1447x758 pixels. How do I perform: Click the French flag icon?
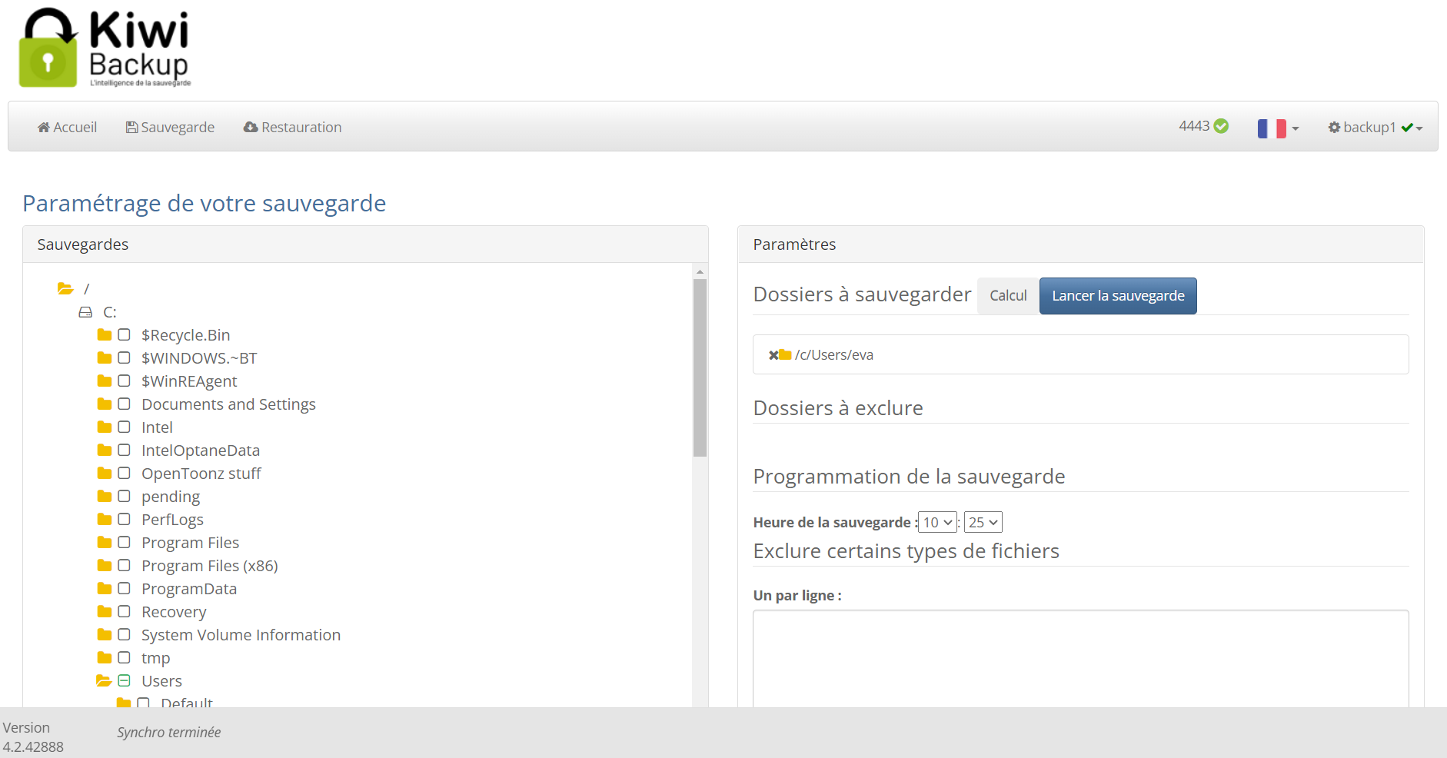pyautogui.click(x=1272, y=128)
